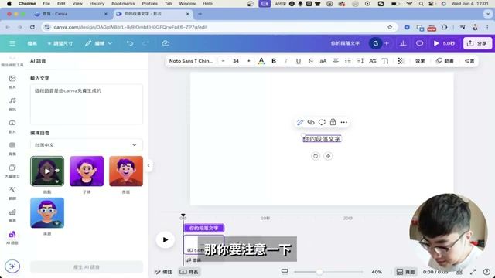Decrease font size with minus button
This screenshot has width=495, height=278.
click(224, 61)
